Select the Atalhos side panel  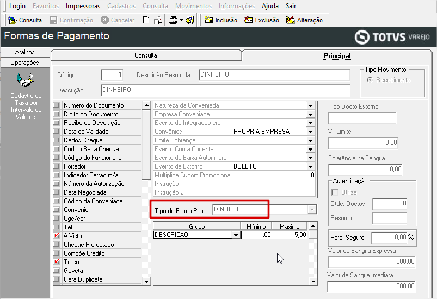point(25,52)
